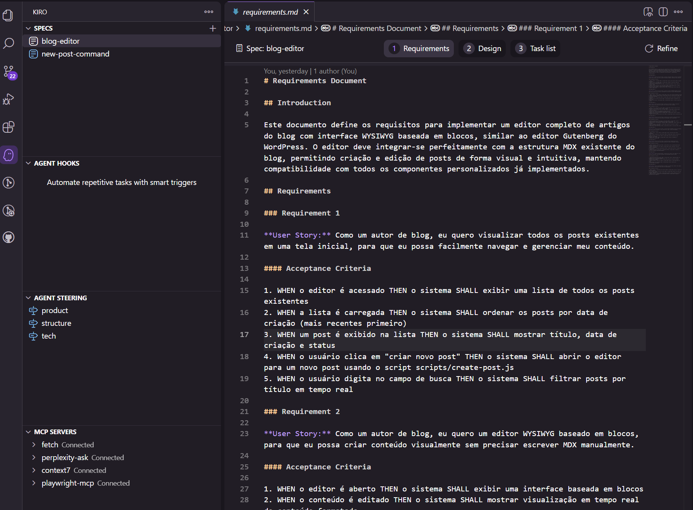Click the Spec: blog-editor document icon
The width and height of the screenshot is (693, 510).
(240, 48)
